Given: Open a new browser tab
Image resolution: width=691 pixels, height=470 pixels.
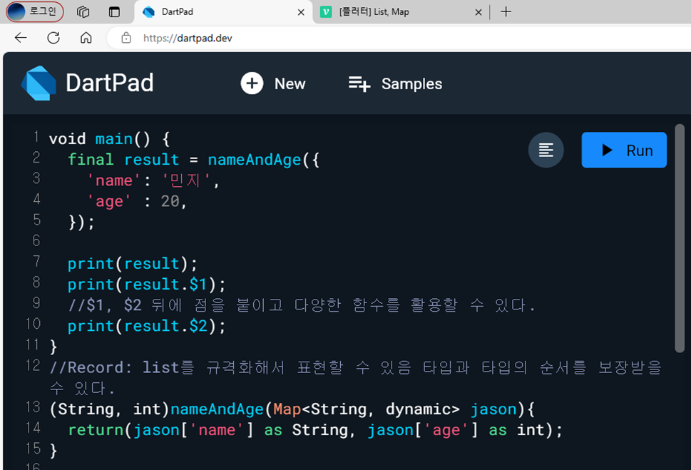Looking at the screenshot, I should [x=506, y=12].
